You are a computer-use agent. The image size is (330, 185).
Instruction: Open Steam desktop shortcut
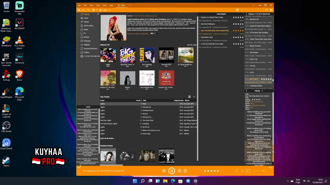point(6,161)
